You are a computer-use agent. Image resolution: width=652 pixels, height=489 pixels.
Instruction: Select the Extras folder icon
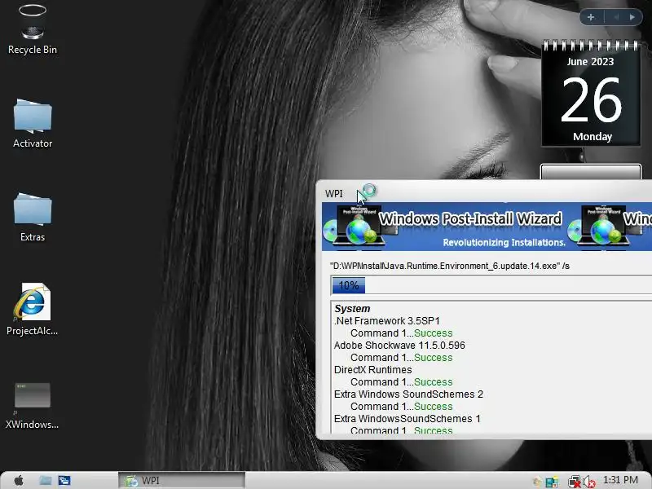33,217
